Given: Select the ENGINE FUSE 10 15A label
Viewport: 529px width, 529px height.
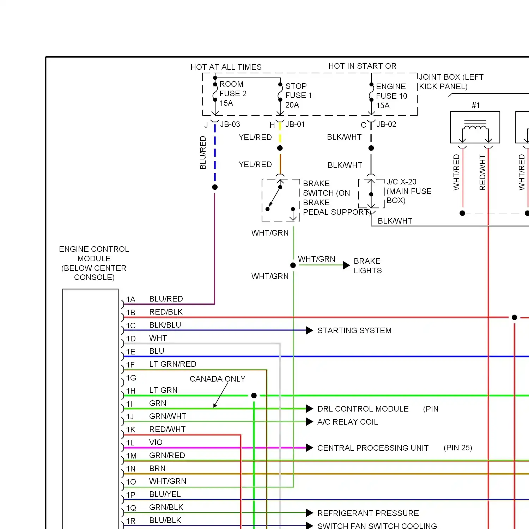Looking at the screenshot, I should point(391,96).
